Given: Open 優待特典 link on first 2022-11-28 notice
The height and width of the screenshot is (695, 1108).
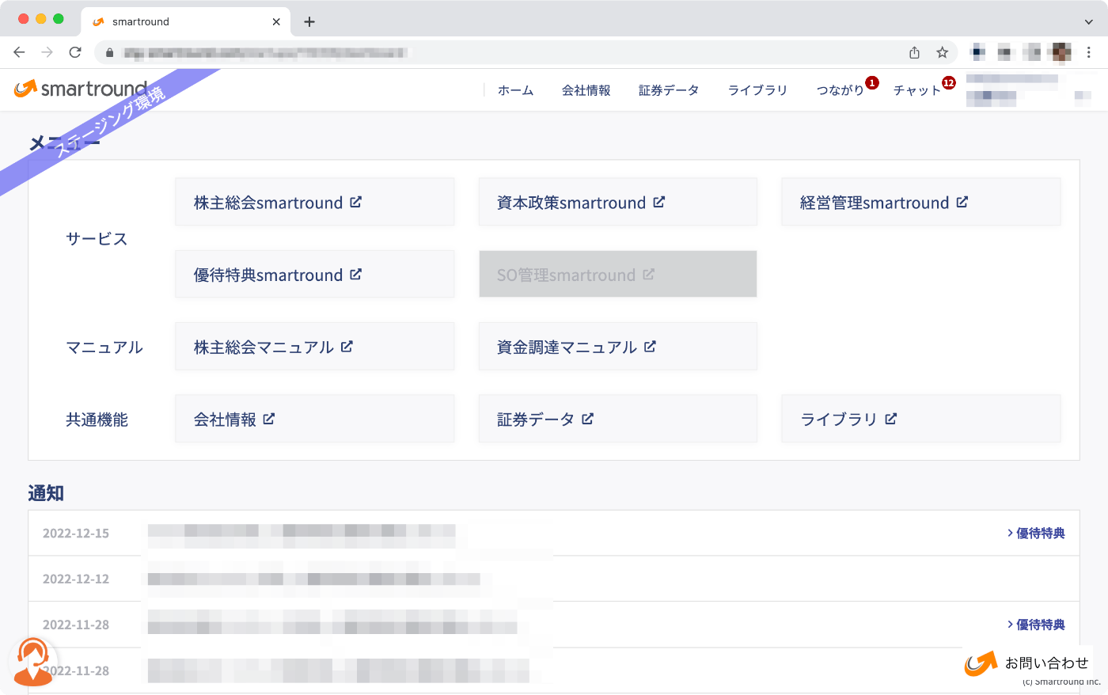Looking at the screenshot, I should (x=1036, y=625).
